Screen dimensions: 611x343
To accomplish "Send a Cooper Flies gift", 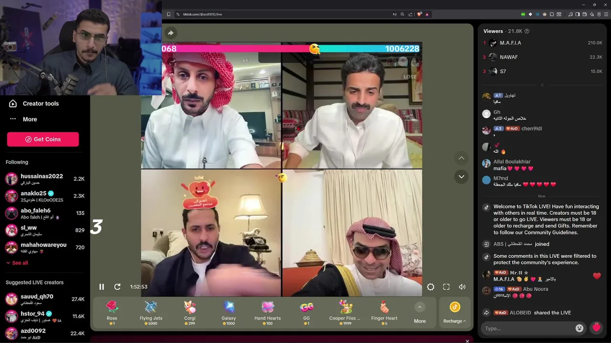I will [345, 313].
